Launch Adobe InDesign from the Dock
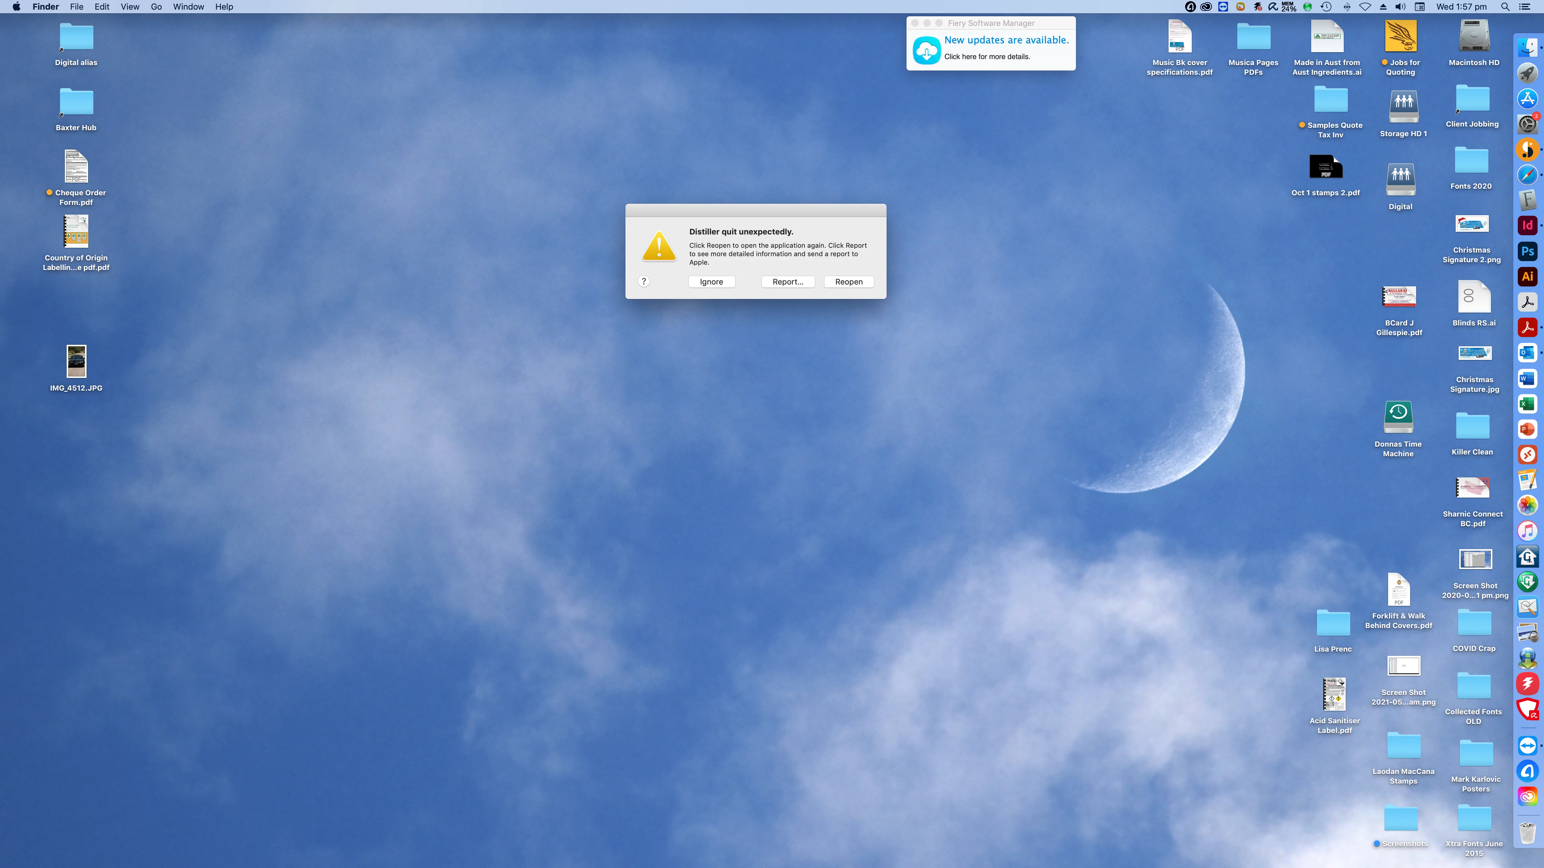The width and height of the screenshot is (1544, 868). point(1527,226)
